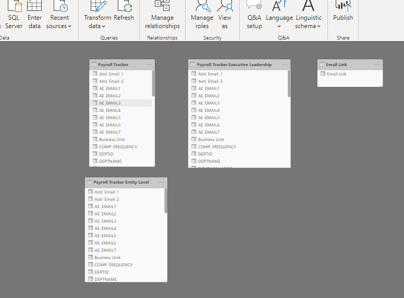Viewport: 404px width, 298px height.
Task: Click the Executive Leadership table scrollbar
Action: click(289, 84)
